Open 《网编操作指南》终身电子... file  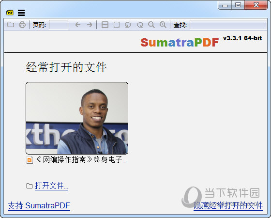coord(81,159)
